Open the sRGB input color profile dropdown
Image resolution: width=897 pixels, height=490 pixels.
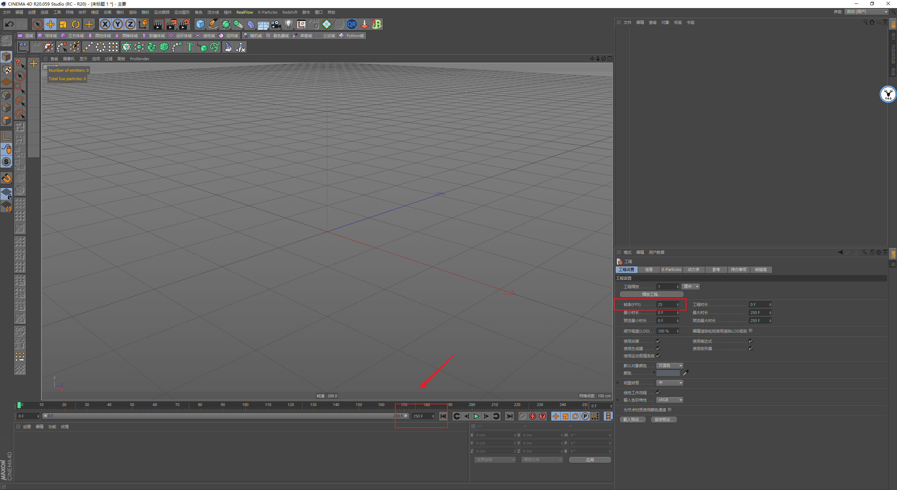coord(670,400)
